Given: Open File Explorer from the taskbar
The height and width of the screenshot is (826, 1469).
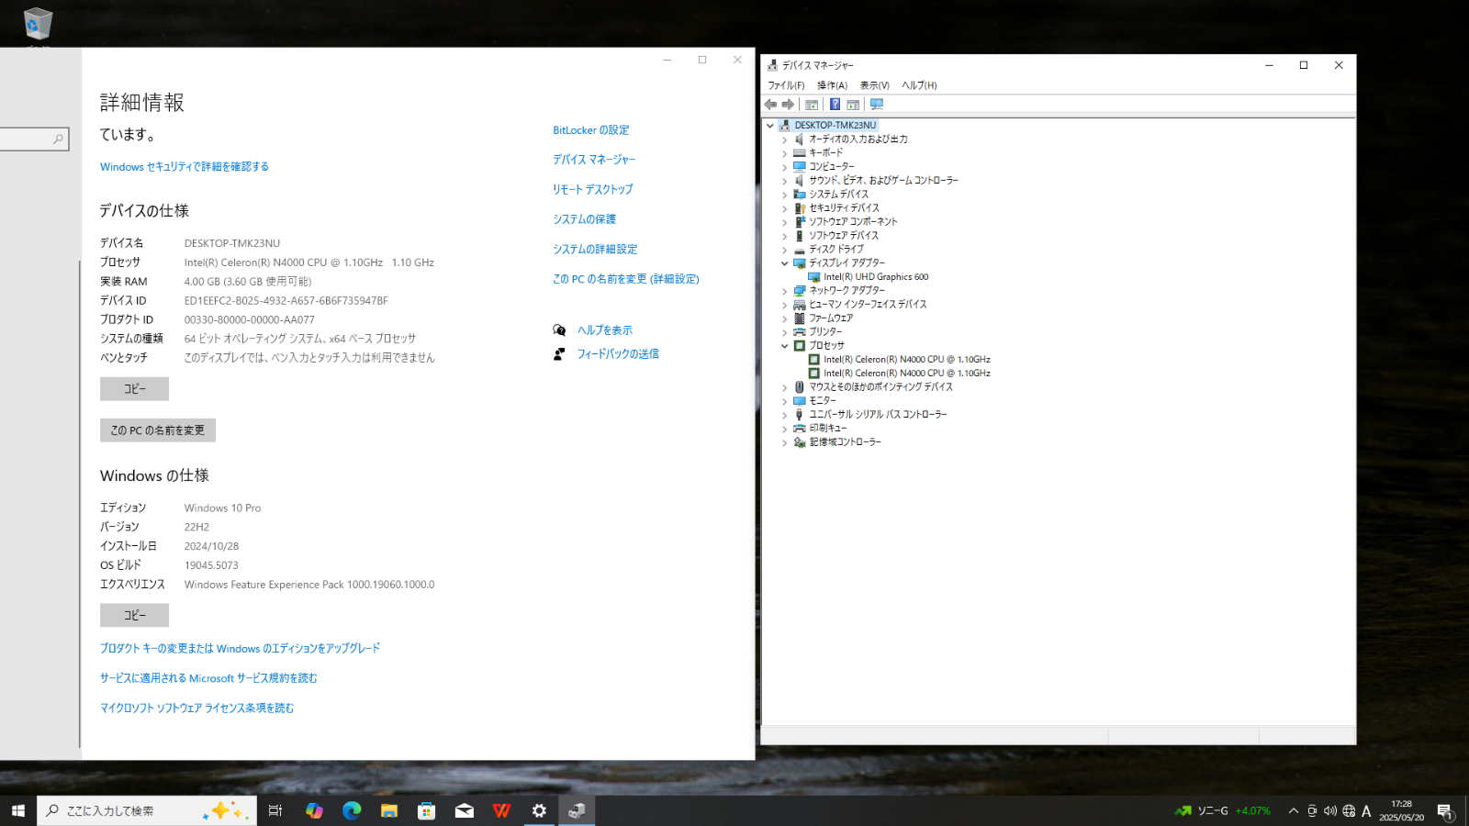Looking at the screenshot, I should tap(389, 810).
